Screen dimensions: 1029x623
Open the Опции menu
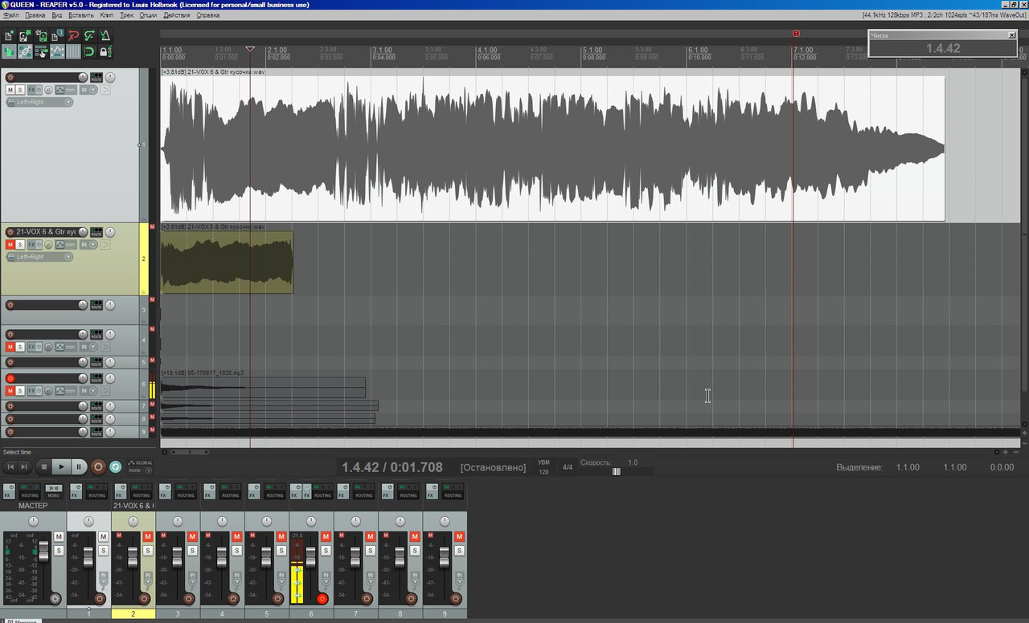[148, 15]
